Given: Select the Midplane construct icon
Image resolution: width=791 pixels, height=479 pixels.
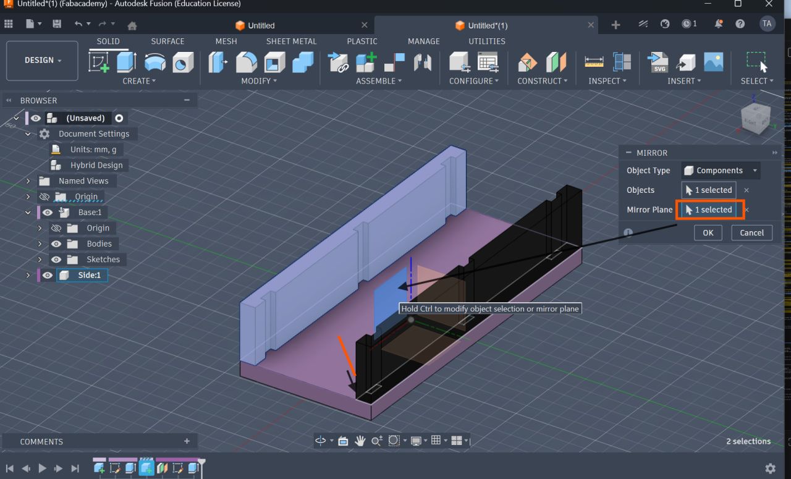Looking at the screenshot, I should 556,62.
